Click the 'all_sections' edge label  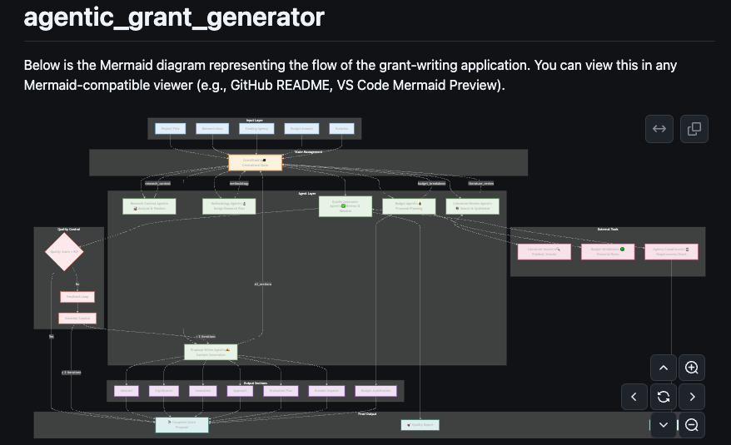[262, 284]
